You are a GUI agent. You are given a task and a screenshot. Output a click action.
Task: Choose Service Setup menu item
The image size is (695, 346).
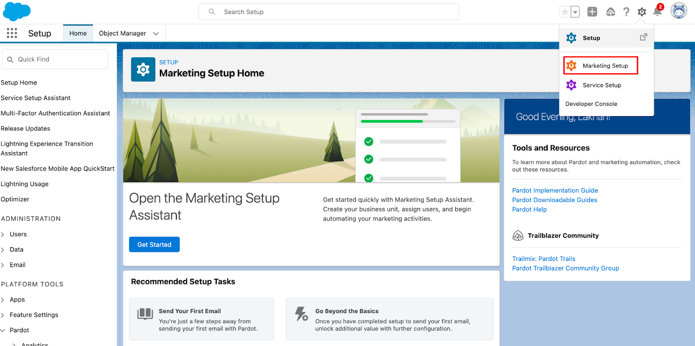point(607,85)
